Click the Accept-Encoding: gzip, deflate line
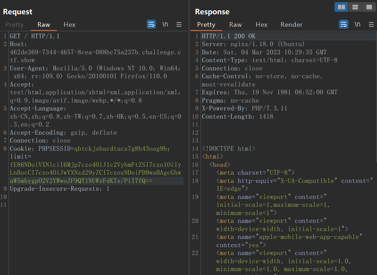Image resolution: width=377 pixels, height=275 pixels. click(x=63, y=132)
